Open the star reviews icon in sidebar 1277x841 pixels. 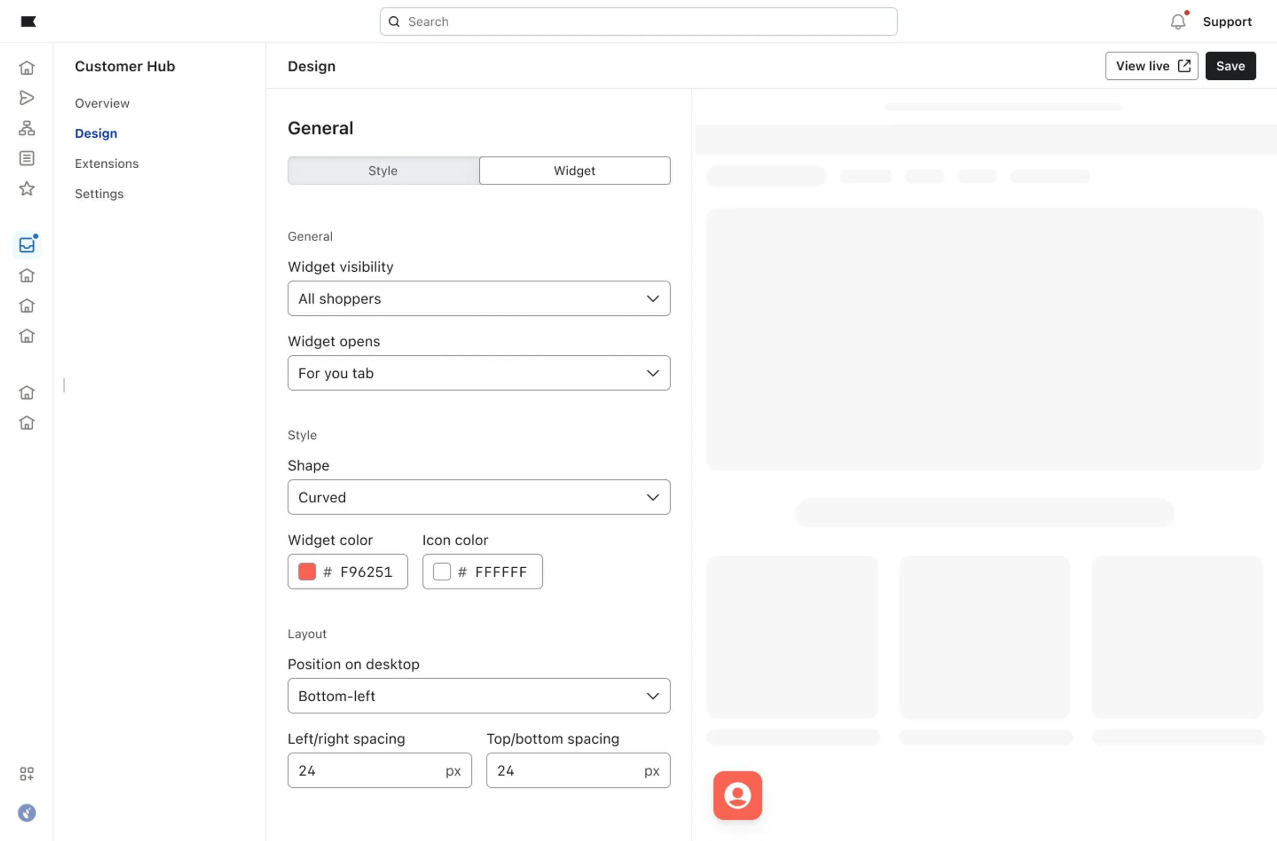[26, 188]
